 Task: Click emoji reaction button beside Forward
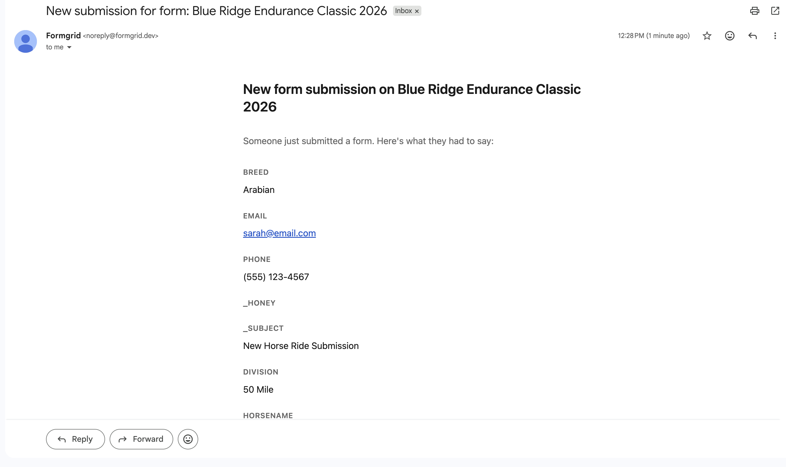pyautogui.click(x=188, y=439)
